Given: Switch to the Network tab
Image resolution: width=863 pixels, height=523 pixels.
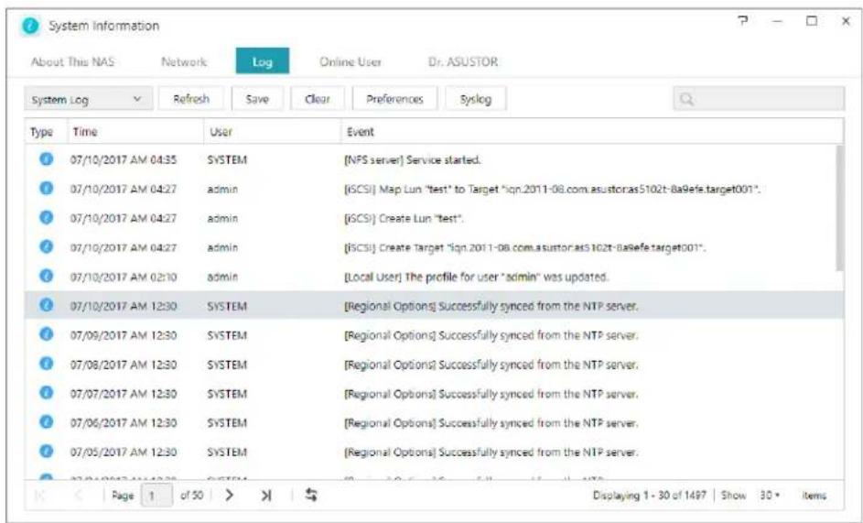Looking at the screenshot, I should 184,61.
